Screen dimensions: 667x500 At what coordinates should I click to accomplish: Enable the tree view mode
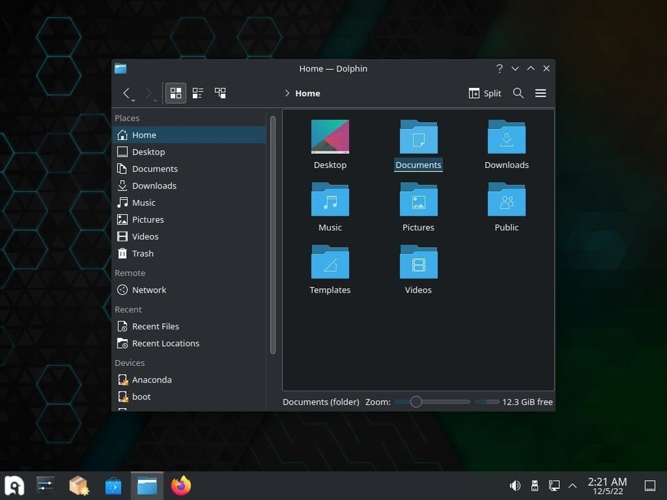221,93
